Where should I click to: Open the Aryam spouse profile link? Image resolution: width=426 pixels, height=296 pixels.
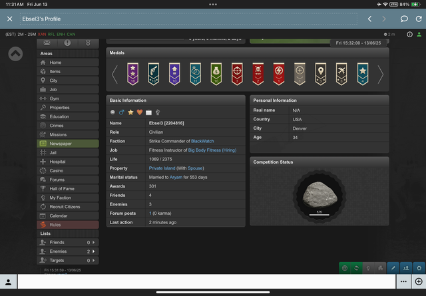click(x=176, y=177)
